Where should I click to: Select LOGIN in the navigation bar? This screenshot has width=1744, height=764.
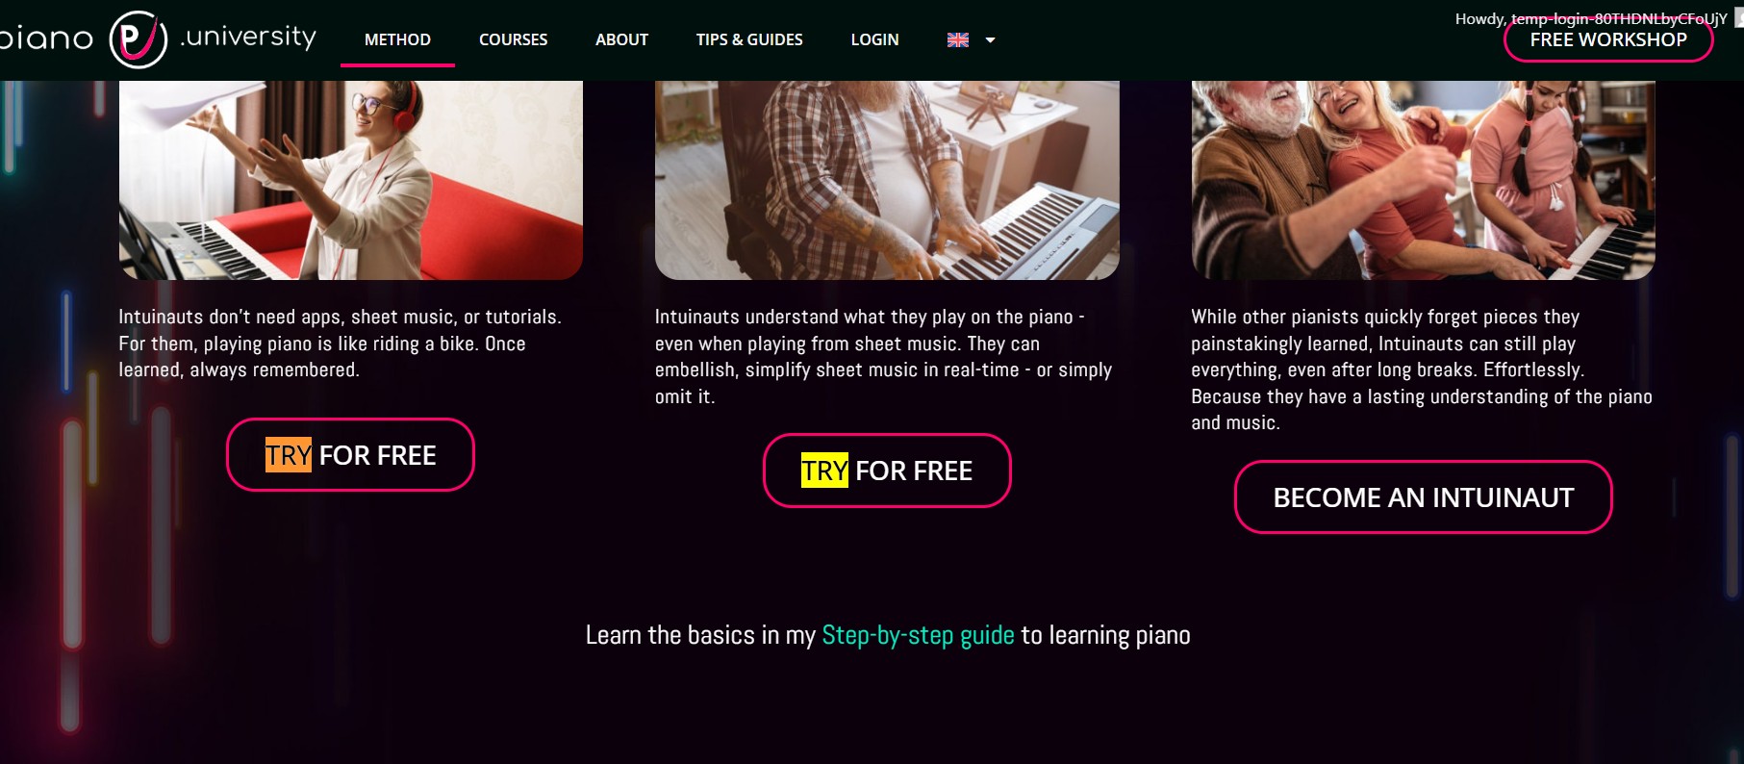pos(874,39)
